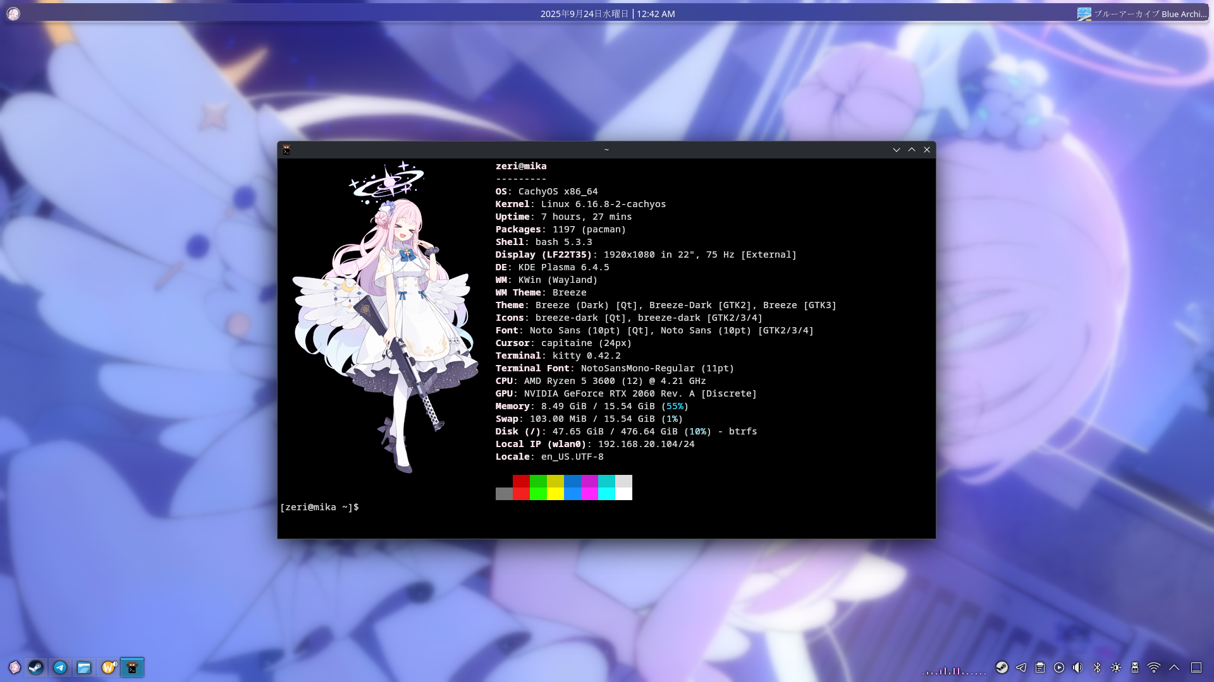Viewport: 1214px width, 682px height.
Task: Open the Dolphin file manager taskbar icon
Action: [x=84, y=667]
